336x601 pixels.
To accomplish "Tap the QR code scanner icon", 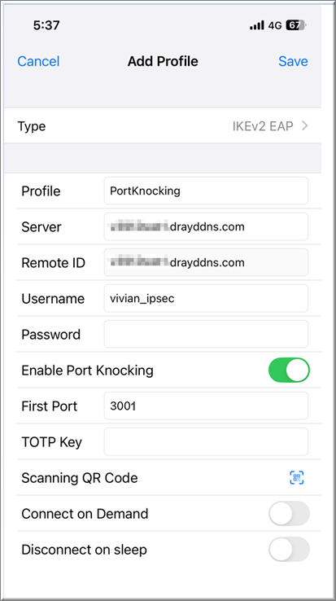I will click(x=296, y=477).
